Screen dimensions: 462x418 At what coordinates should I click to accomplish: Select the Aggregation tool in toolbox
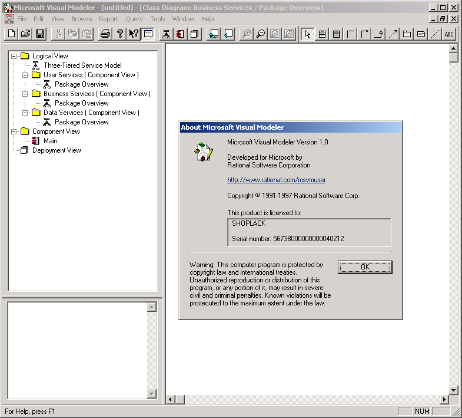click(364, 34)
